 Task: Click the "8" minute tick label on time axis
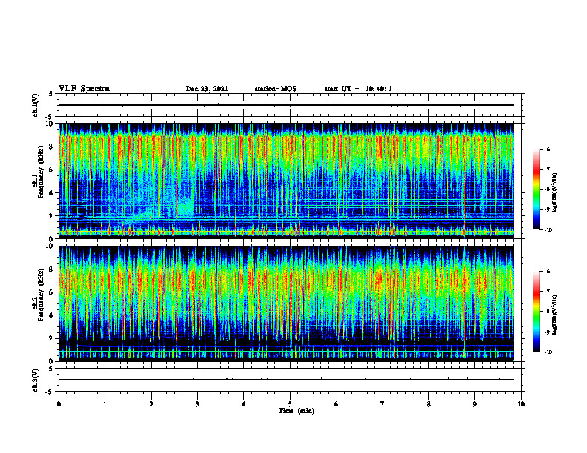pyautogui.click(x=428, y=404)
